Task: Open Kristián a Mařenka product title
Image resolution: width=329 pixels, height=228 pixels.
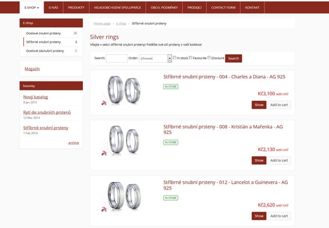Action: (223, 129)
